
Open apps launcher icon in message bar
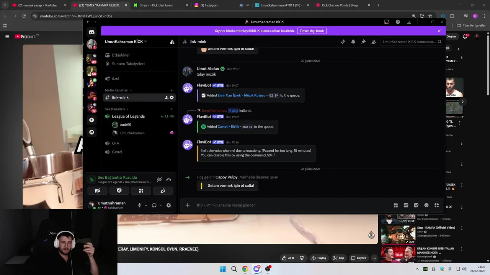436,205
